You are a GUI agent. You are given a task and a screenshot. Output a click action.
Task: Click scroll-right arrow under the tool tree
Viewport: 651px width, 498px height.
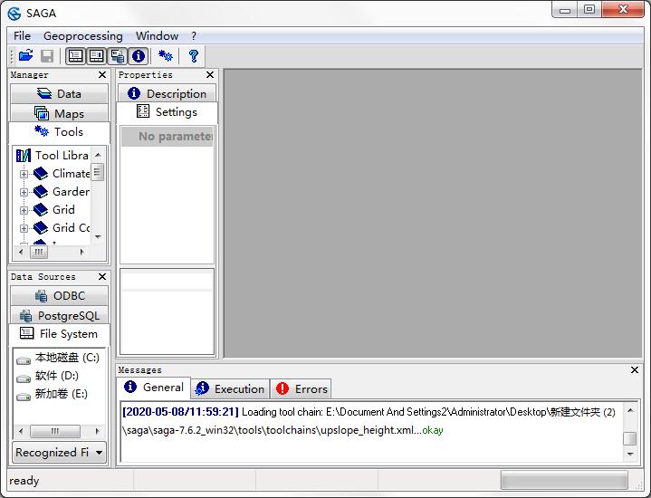(82, 252)
